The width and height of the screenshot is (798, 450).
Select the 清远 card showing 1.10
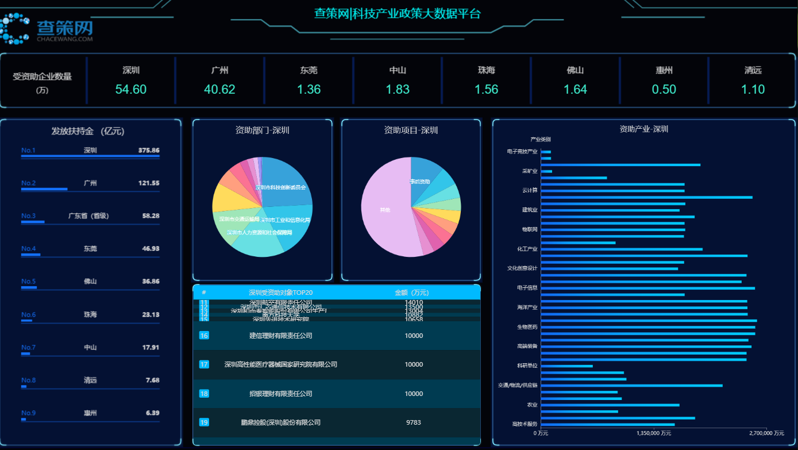(753, 80)
